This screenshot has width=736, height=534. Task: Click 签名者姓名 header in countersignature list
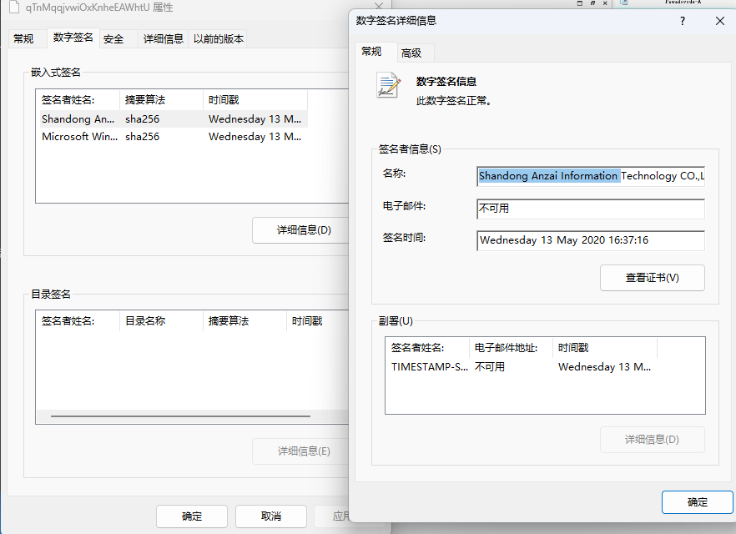pyautogui.click(x=427, y=348)
